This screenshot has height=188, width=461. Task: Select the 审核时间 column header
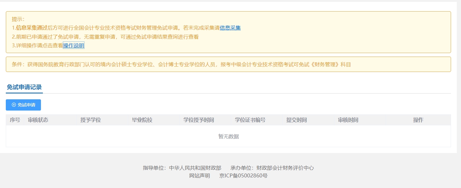click(x=348, y=120)
